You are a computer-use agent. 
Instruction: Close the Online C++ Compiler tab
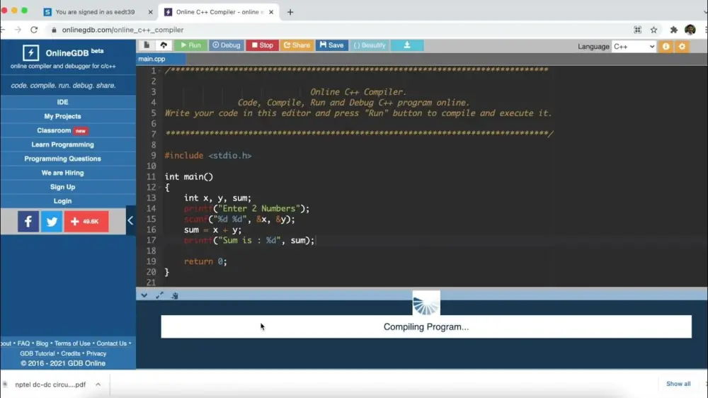click(x=271, y=12)
